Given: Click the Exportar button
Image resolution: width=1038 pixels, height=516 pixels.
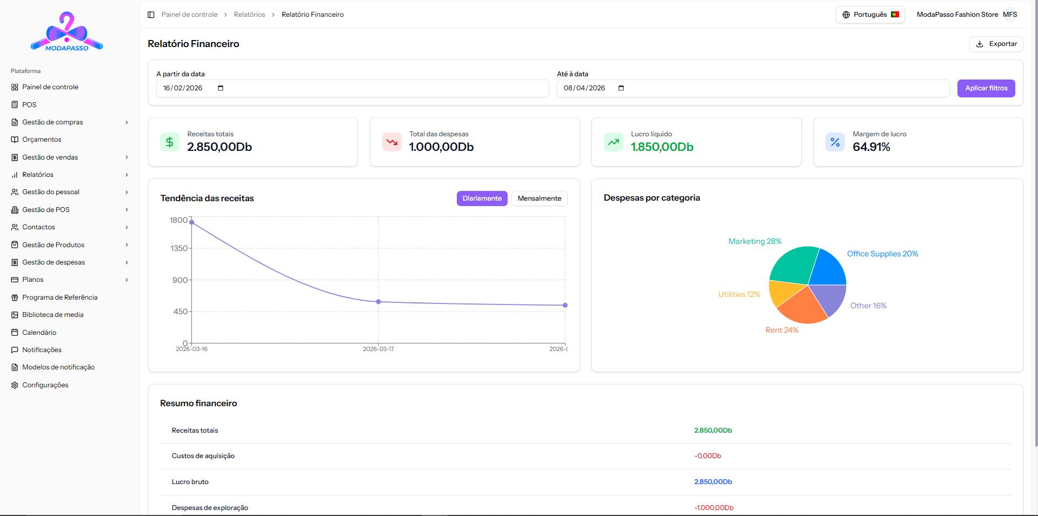Looking at the screenshot, I should [996, 44].
